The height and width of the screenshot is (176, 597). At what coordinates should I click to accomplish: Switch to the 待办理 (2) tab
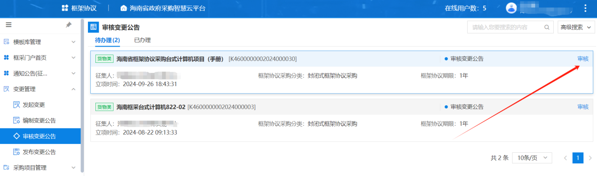click(107, 40)
